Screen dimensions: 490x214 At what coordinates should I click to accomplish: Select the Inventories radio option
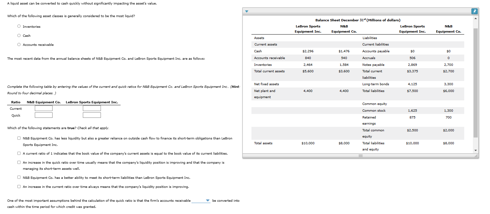(x=19, y=26)
